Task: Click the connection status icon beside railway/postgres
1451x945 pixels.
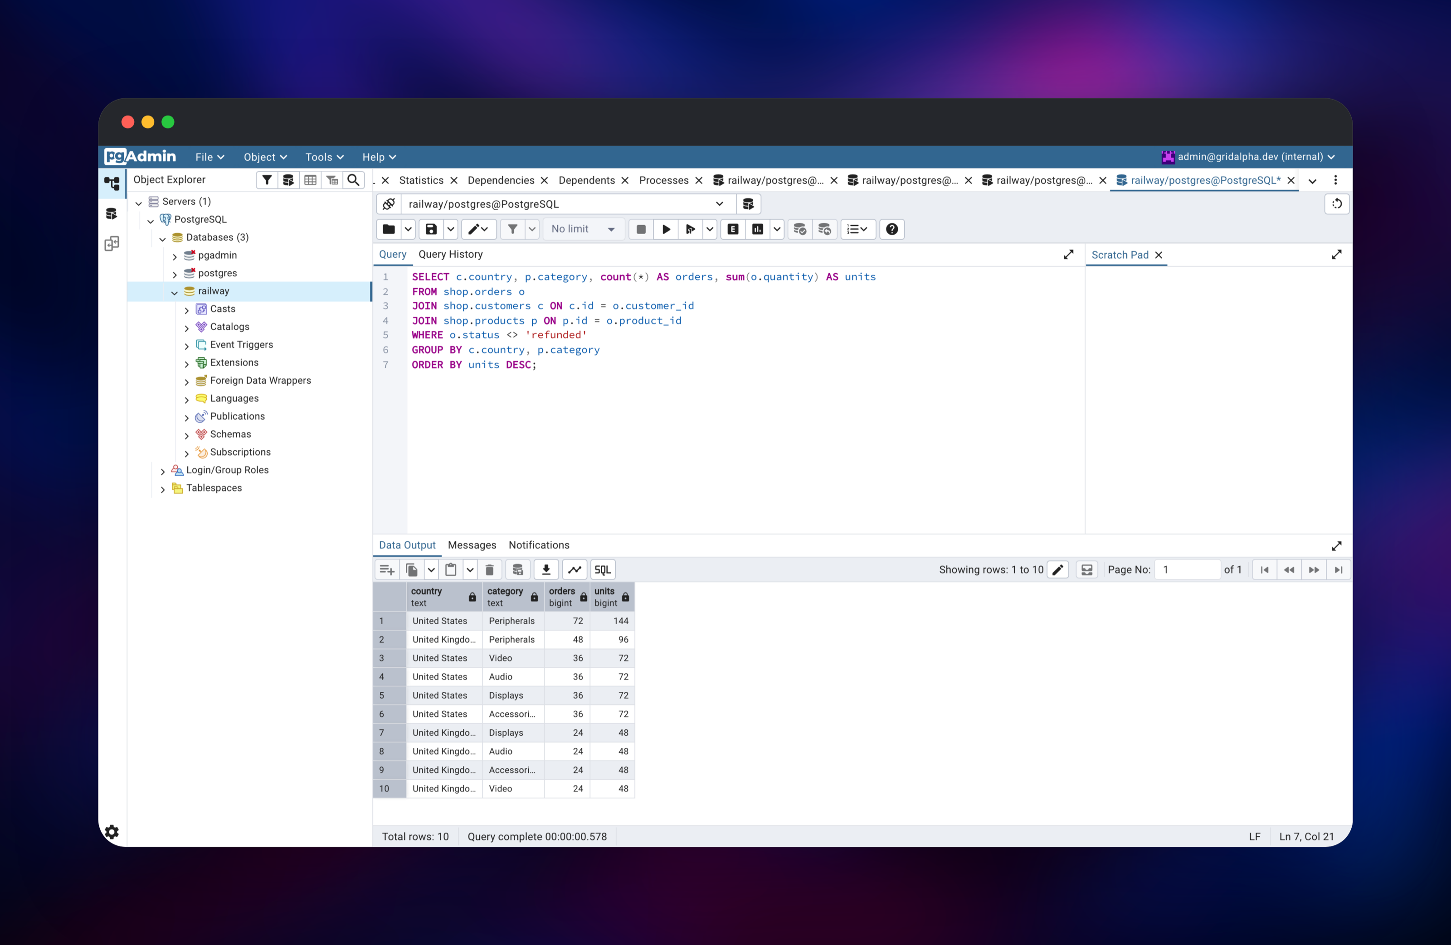Action: tap(389, 204)
